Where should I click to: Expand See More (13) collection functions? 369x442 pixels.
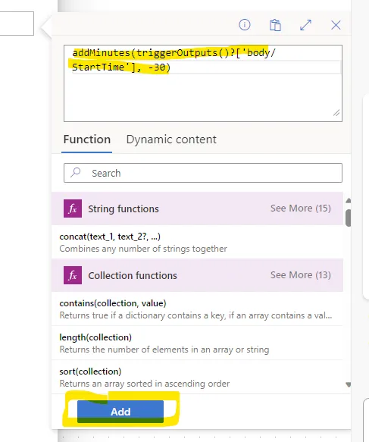[301, 275]
